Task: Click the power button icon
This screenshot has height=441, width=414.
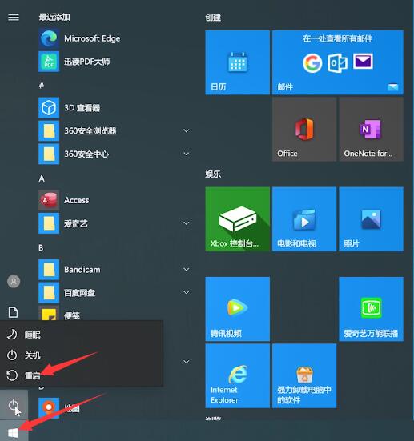Action: tap(14, 405)
